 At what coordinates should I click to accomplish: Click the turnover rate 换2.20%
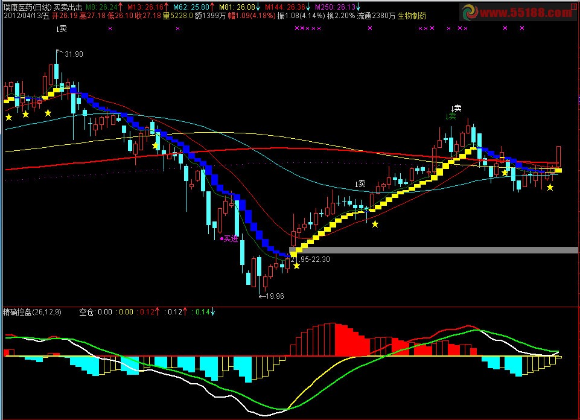(x=340, y=16)
